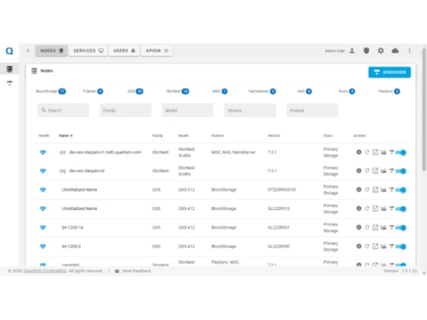The width and height of the screenshot is (427, 320).
Task: Click health heart icon for dev-snc-daiquiri-n1
Action: click(43, 153)
